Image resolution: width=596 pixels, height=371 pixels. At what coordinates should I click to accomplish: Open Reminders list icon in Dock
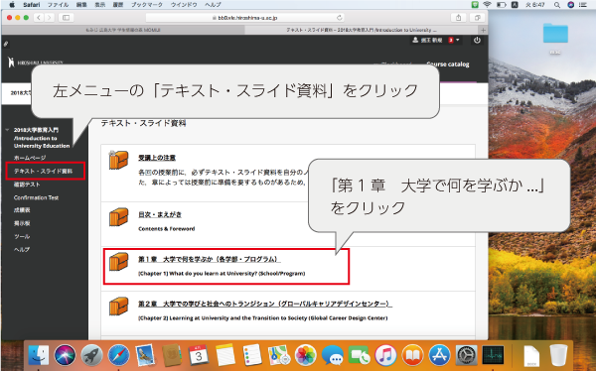pyautogui.click(x=252, y=355)
